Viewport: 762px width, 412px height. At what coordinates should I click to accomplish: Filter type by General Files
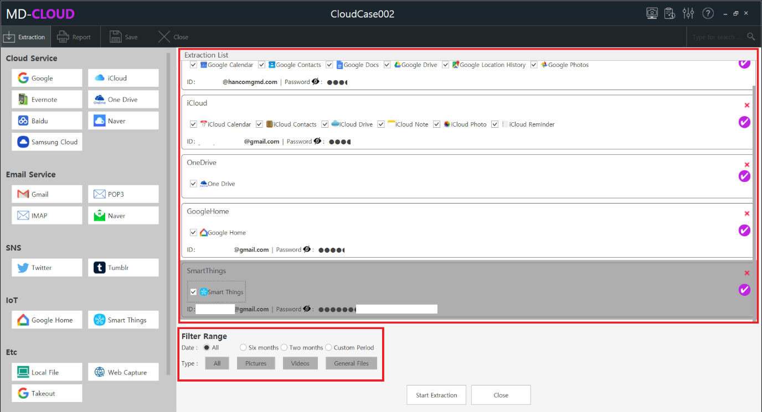pos(351,363)
